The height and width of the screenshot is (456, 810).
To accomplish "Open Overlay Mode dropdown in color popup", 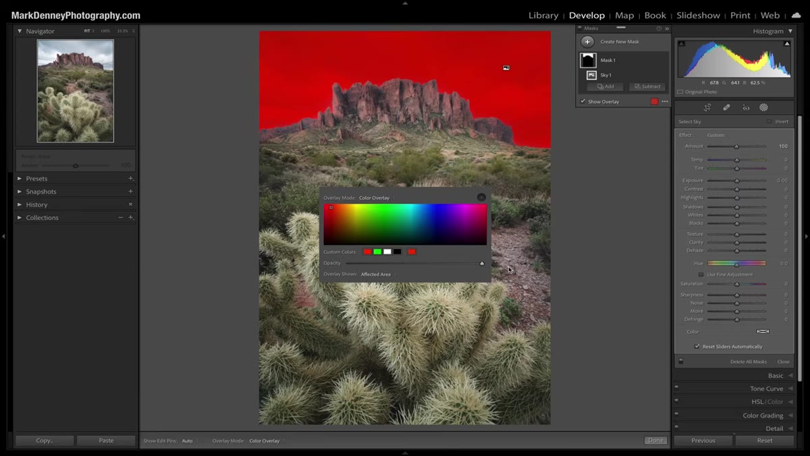I will (x=376, y=198).
